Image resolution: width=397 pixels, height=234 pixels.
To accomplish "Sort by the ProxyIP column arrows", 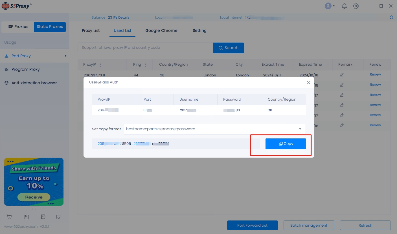I will pos(100,65).
